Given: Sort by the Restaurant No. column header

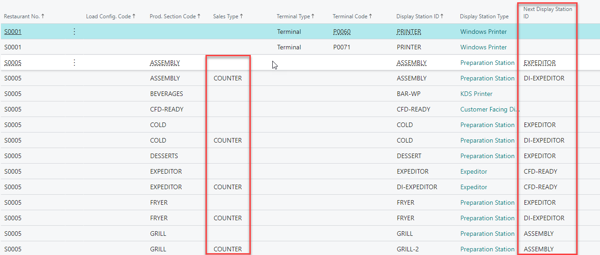Looking at the screenshot, I should pyautogui.click(x=24, y=16).
